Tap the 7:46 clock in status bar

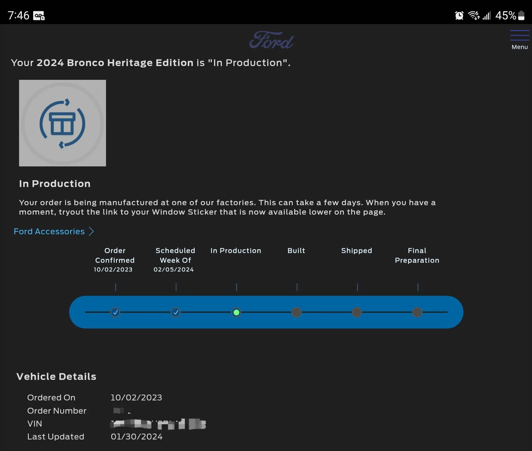pyautogui.click(x=18, y=15)
